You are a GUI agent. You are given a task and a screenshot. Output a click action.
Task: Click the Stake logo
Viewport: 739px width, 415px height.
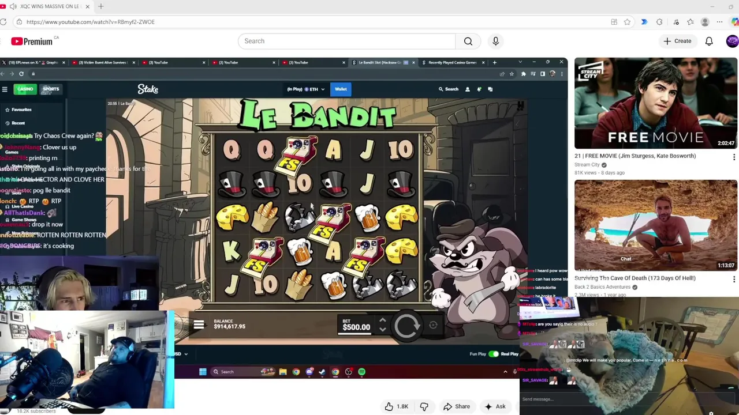click(x=148, y=89)
